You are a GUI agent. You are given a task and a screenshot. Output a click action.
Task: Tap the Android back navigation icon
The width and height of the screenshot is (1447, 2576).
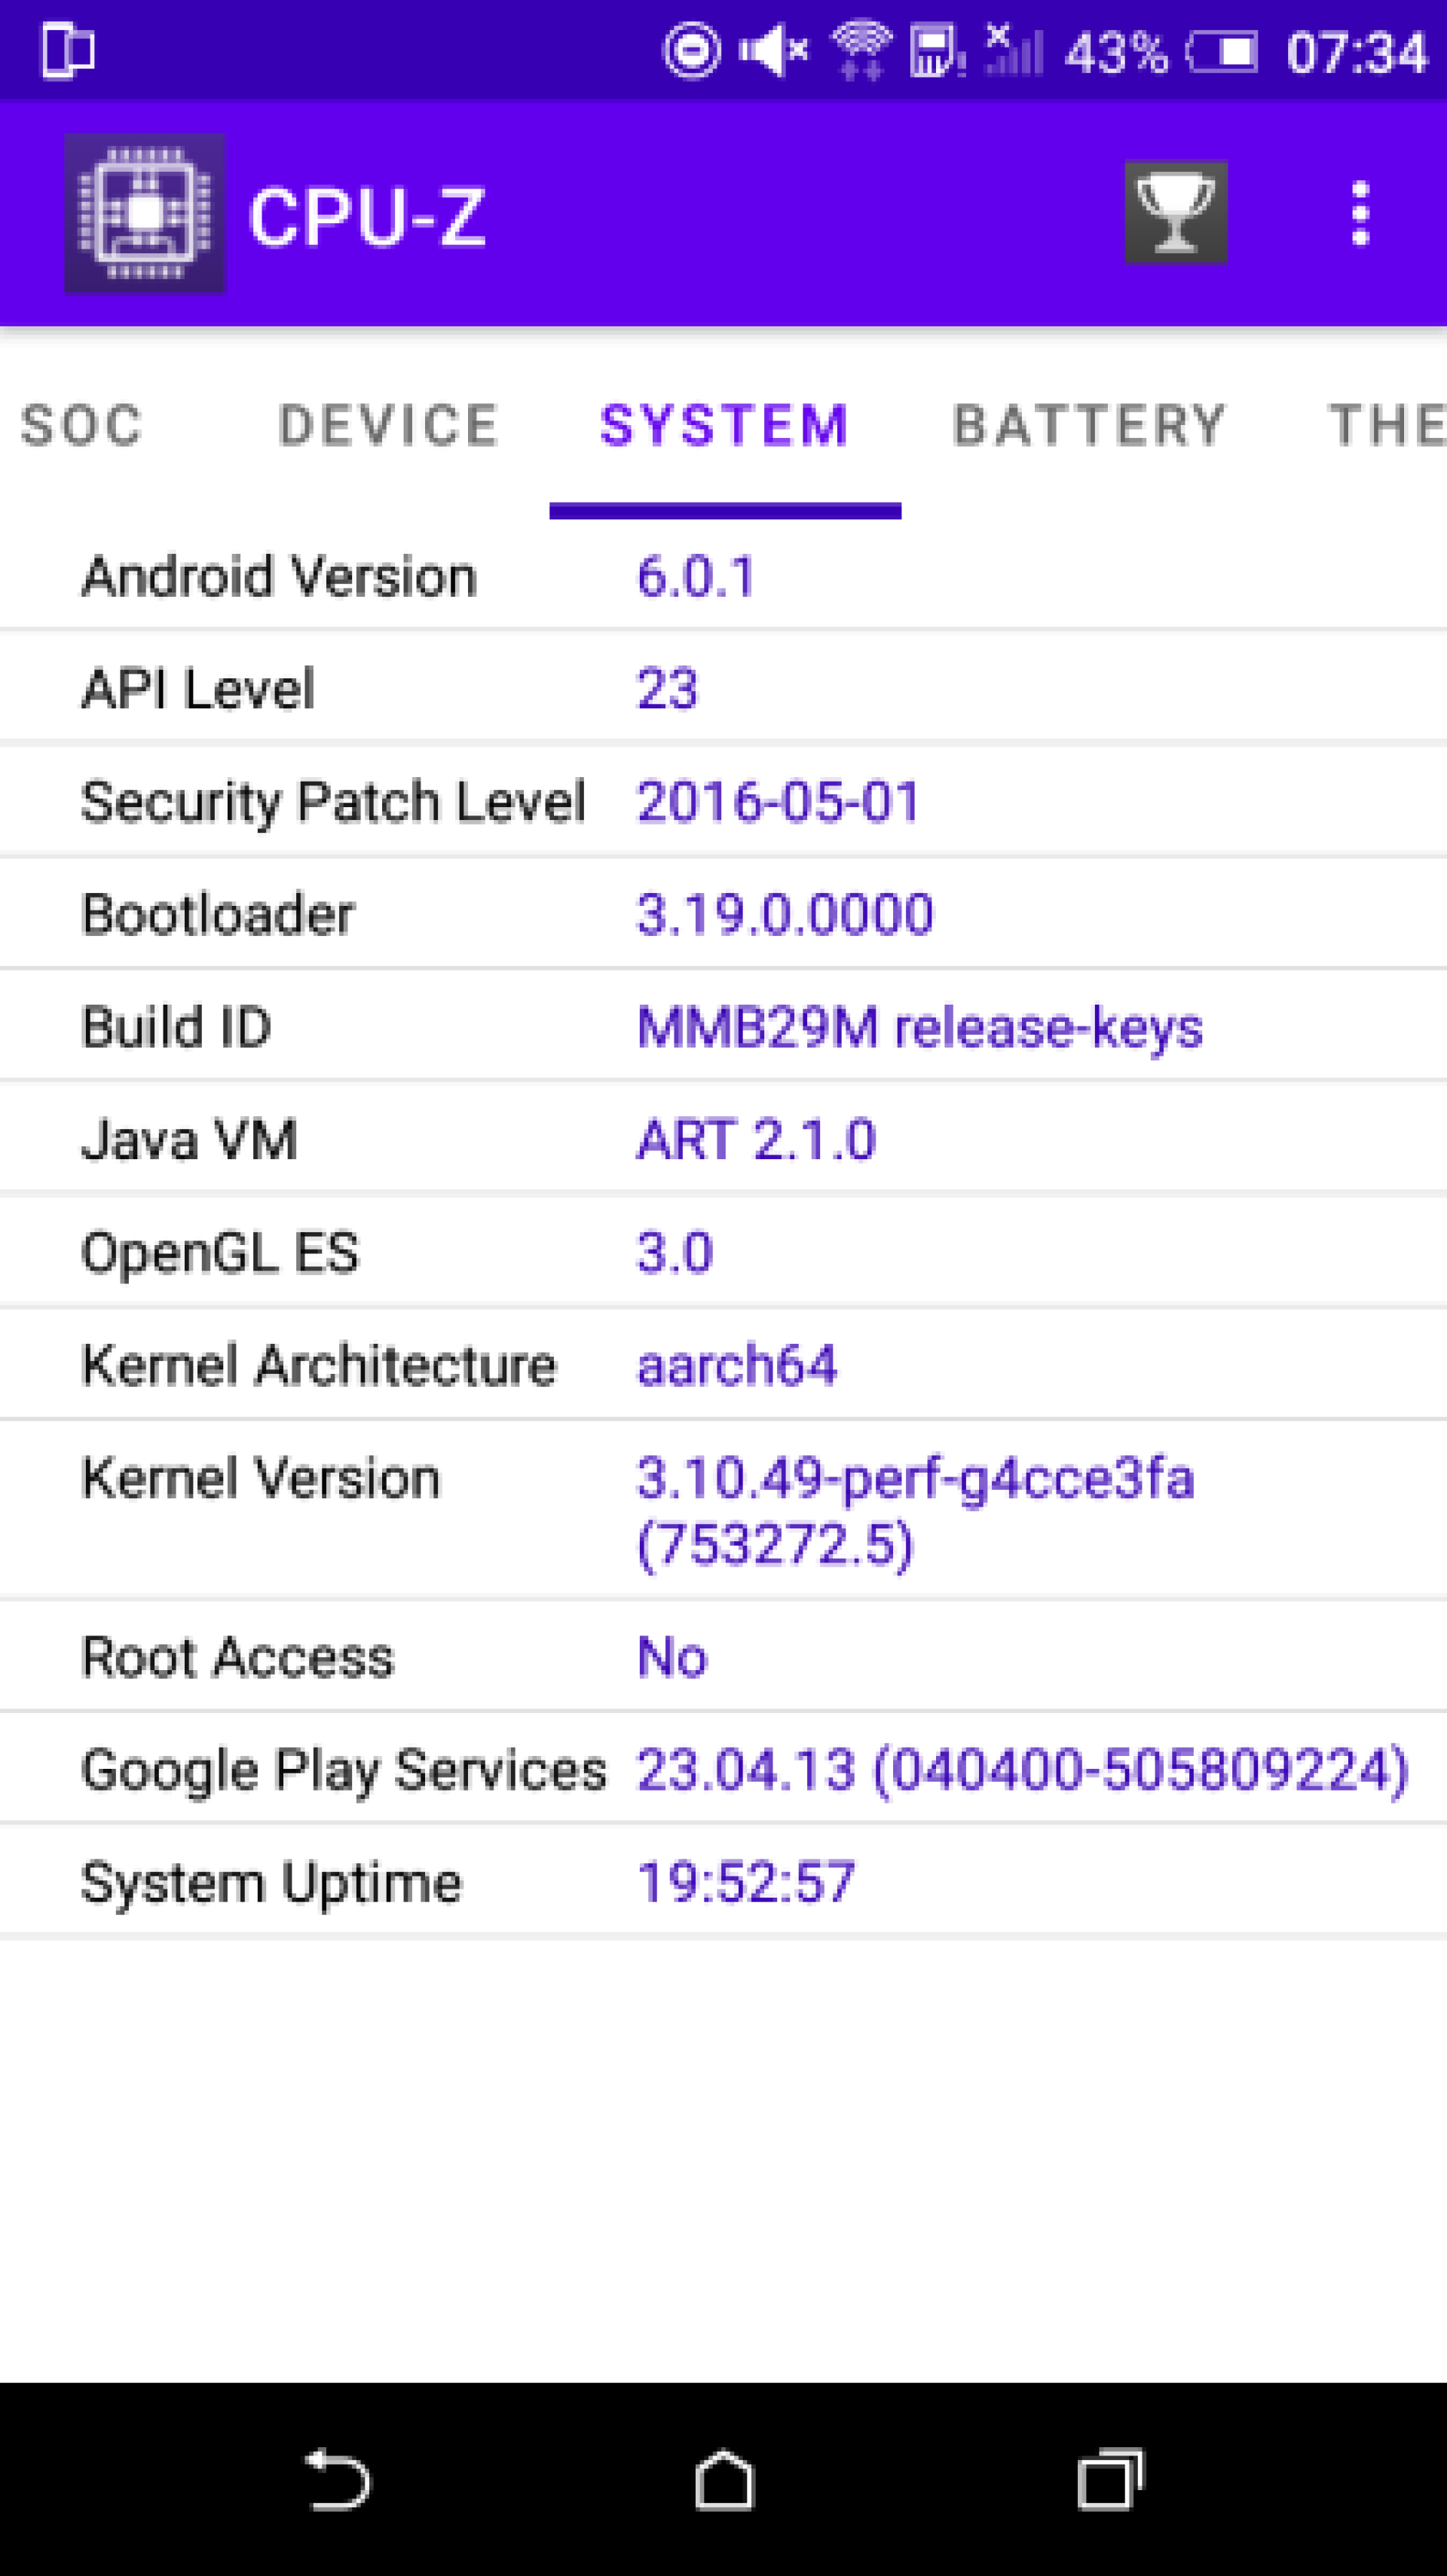coord(338,2479)
